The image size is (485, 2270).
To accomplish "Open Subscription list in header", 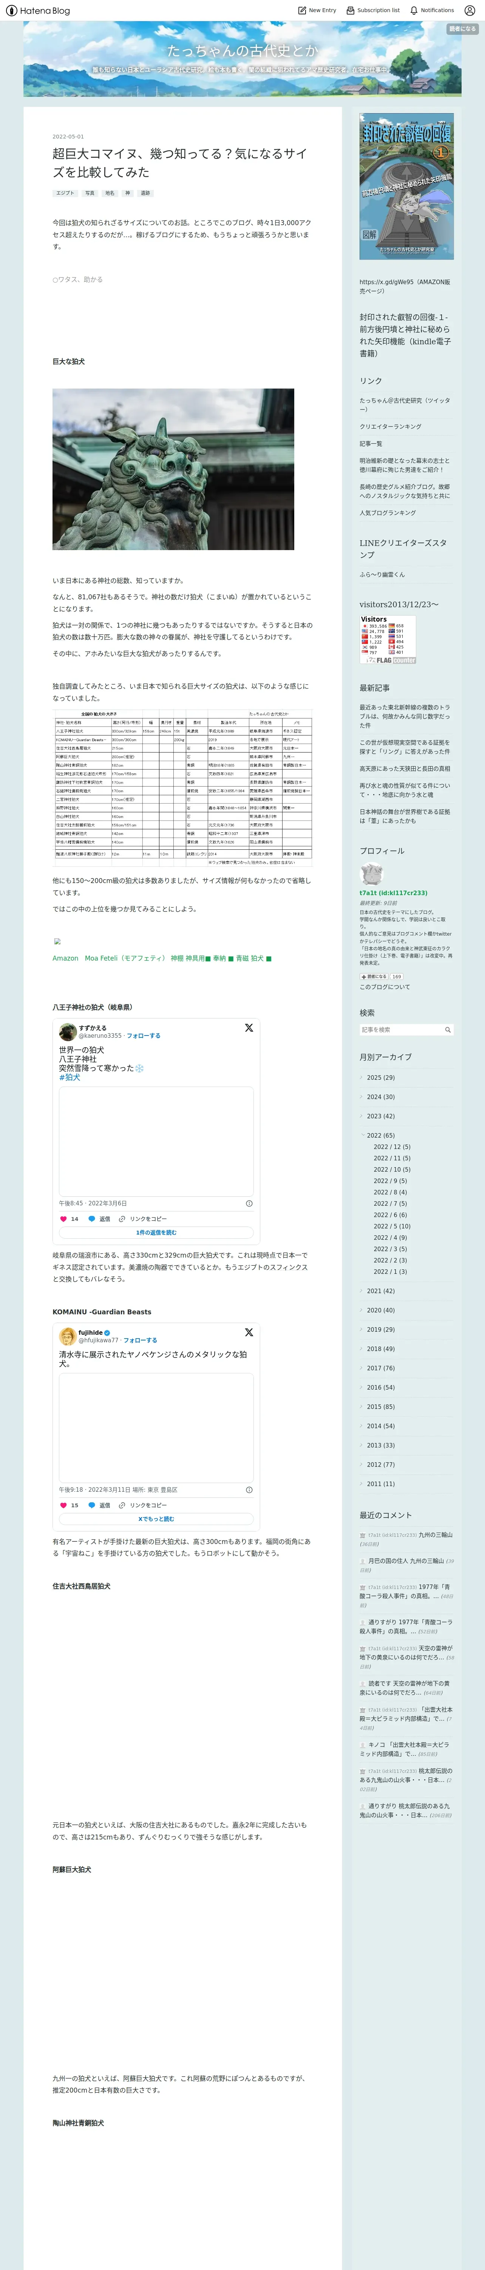I will pyautogui.click(x=373, y=11).
